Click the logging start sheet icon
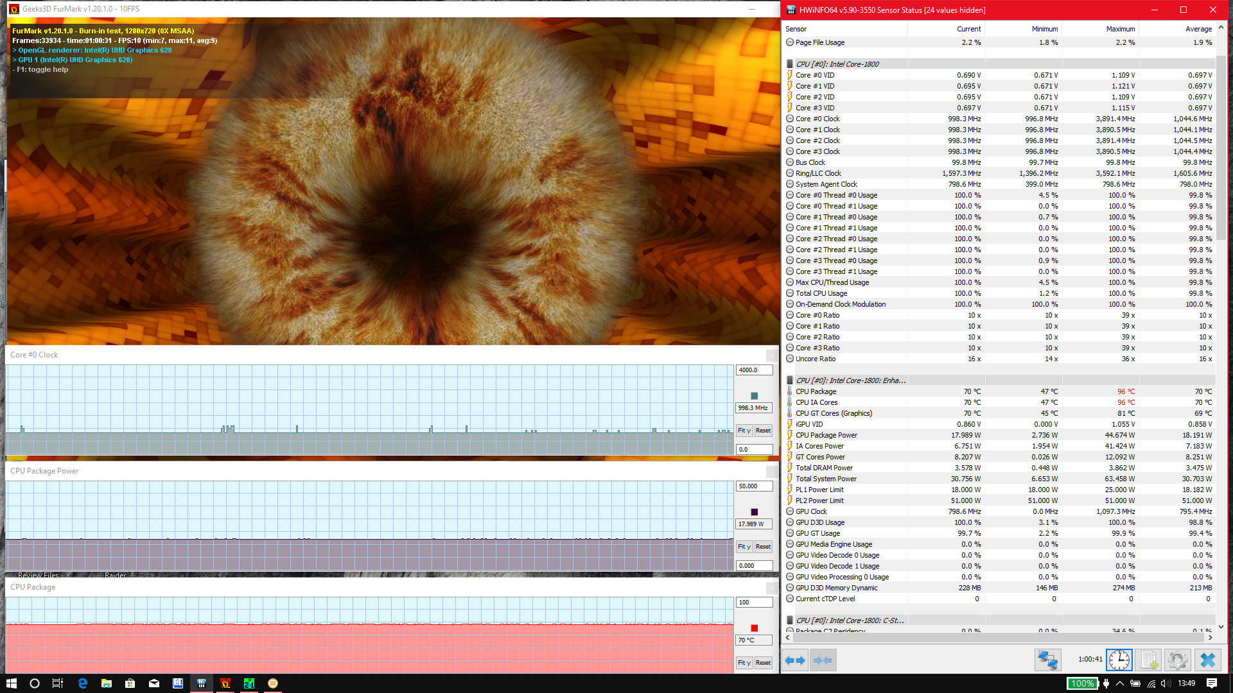The image size is (1233, 693). (x=1148, y=660)
